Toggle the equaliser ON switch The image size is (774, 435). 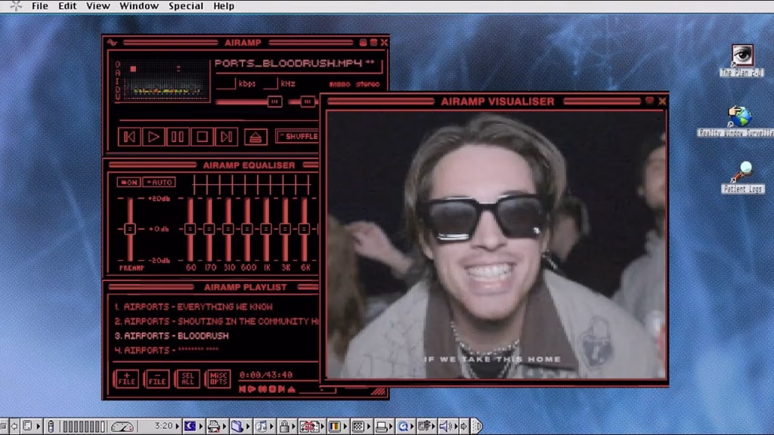pyautogui.click(x=128, y=182)
